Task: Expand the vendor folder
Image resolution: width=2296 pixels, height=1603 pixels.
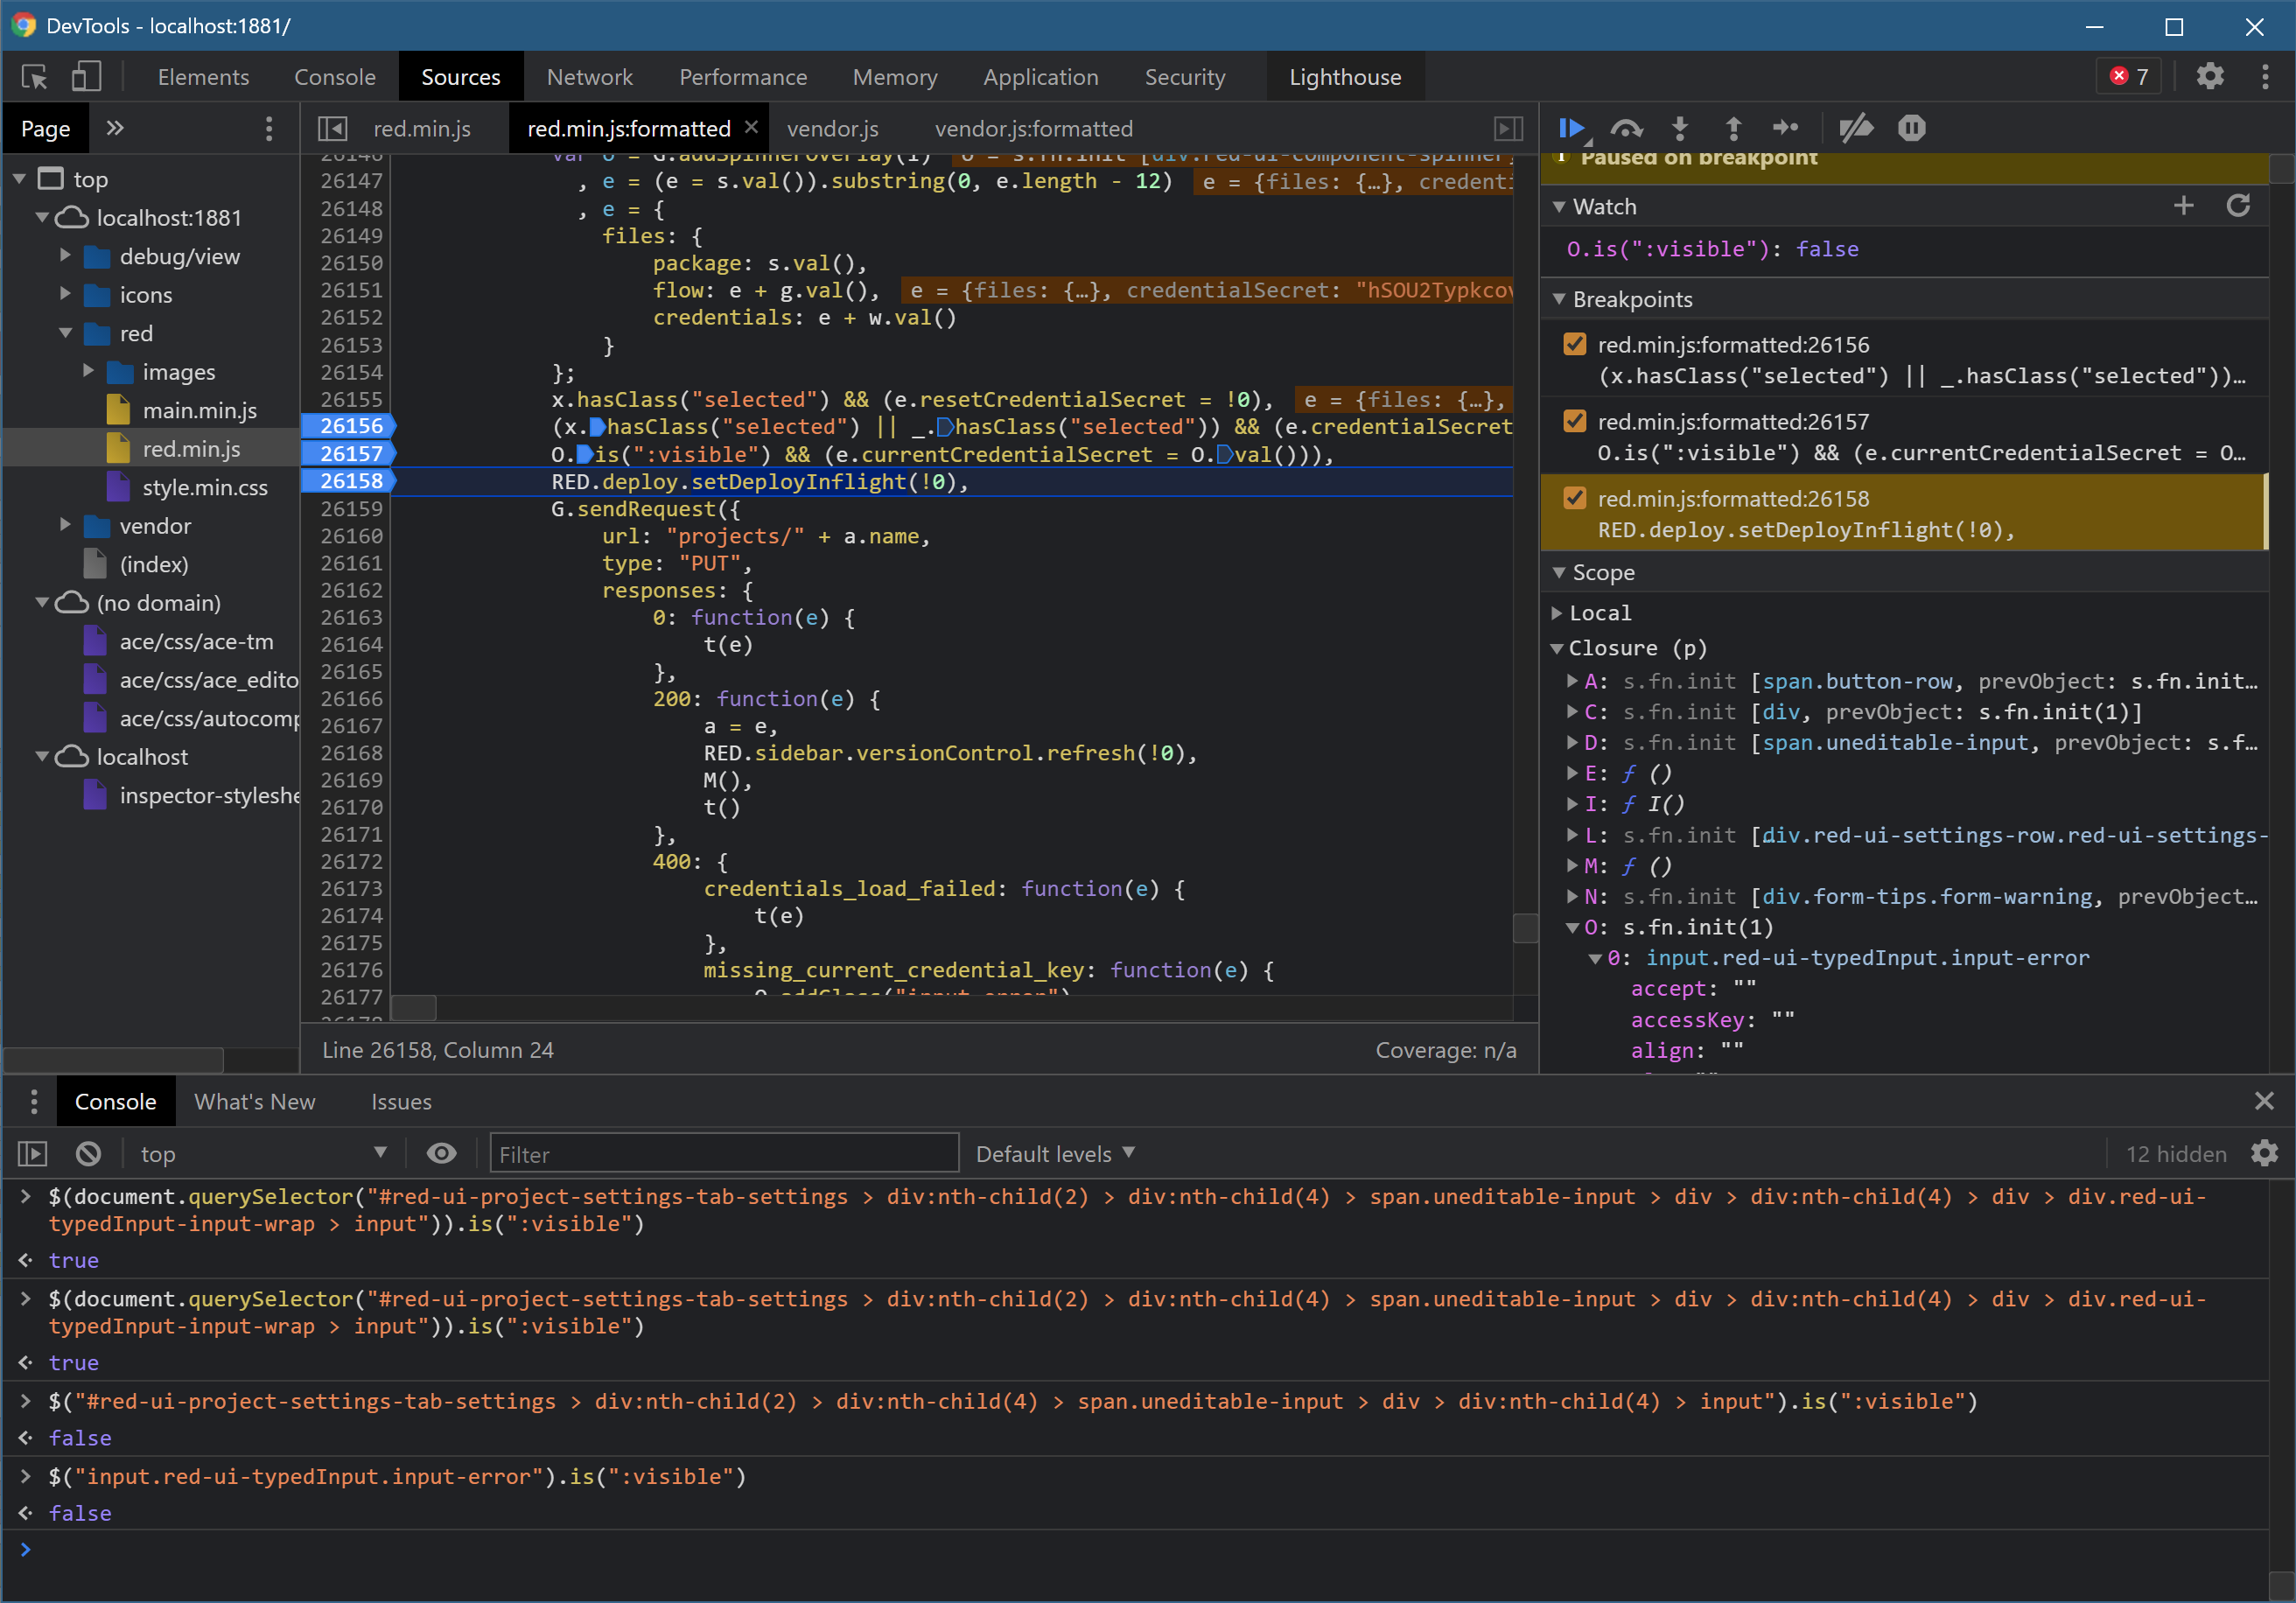Action: coord(64,525)
